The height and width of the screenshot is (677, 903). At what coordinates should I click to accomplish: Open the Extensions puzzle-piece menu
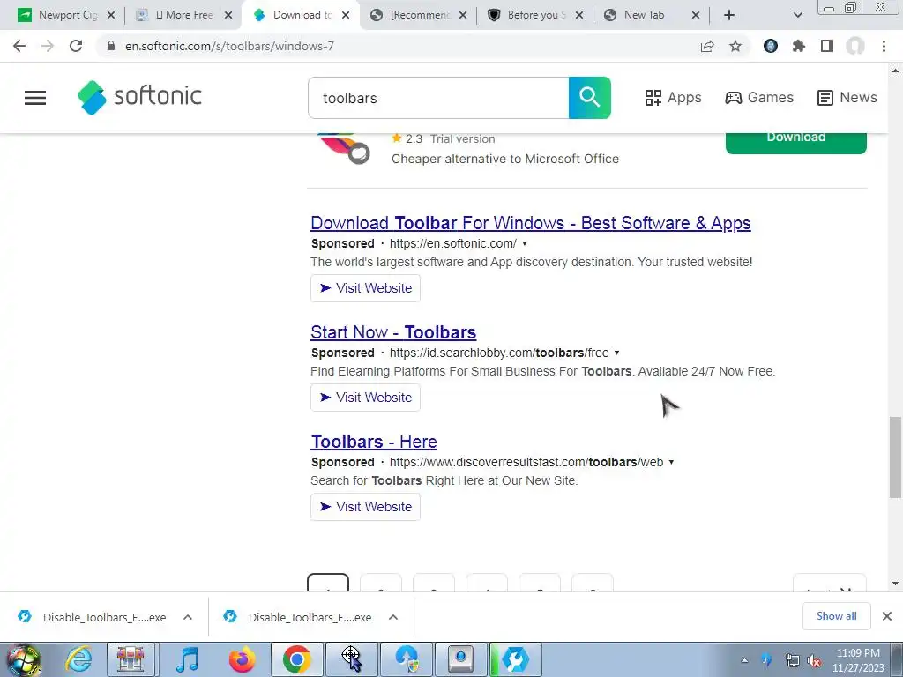click(x=799, y=46)
